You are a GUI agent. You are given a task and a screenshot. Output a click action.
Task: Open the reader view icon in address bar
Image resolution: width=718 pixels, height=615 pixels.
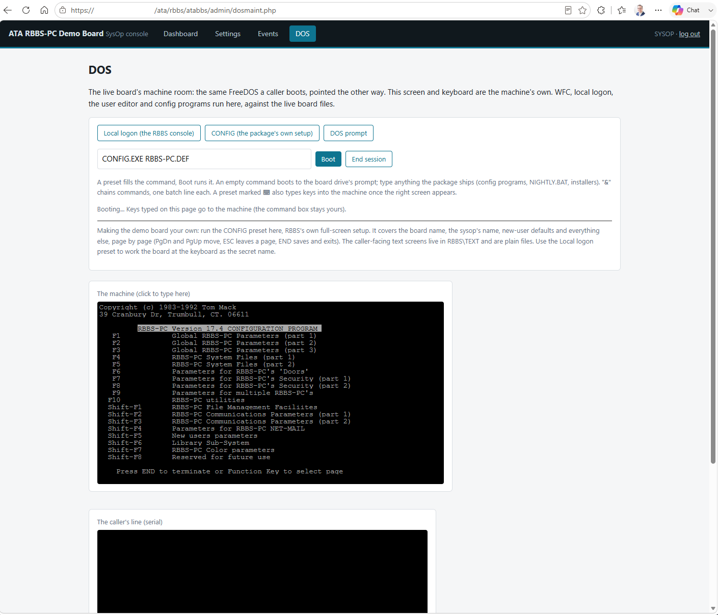click(568, 10)
